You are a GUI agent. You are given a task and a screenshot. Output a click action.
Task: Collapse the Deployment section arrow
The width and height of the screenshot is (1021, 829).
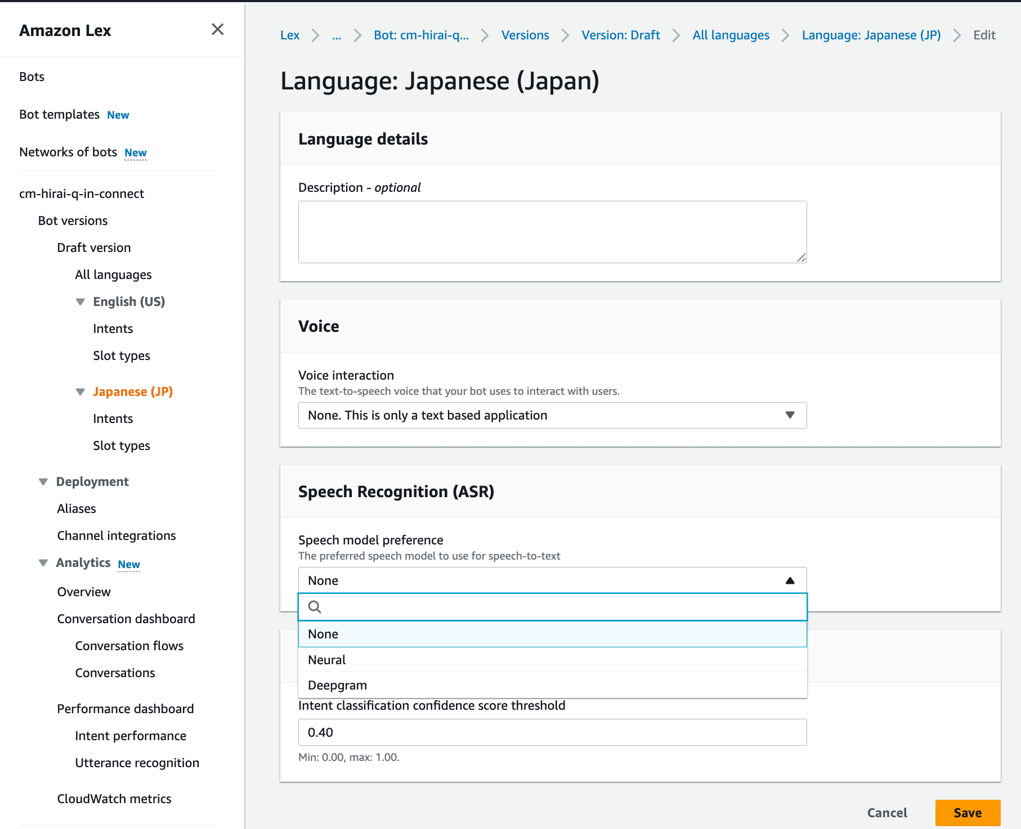pyautogui.click(x=43, y=482)
